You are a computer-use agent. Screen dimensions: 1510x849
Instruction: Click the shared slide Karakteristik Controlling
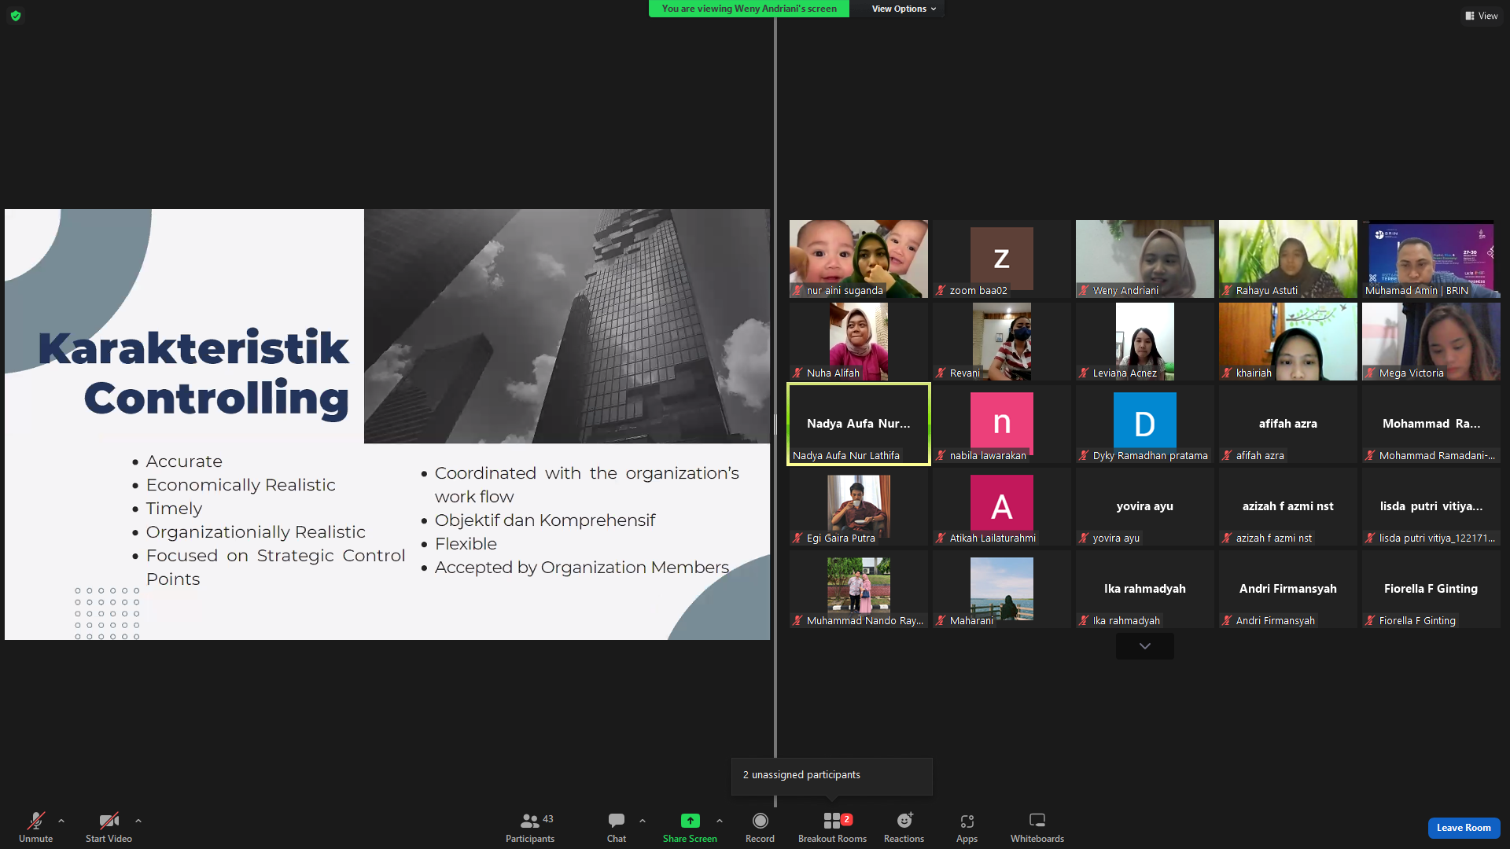pos(387,424)
